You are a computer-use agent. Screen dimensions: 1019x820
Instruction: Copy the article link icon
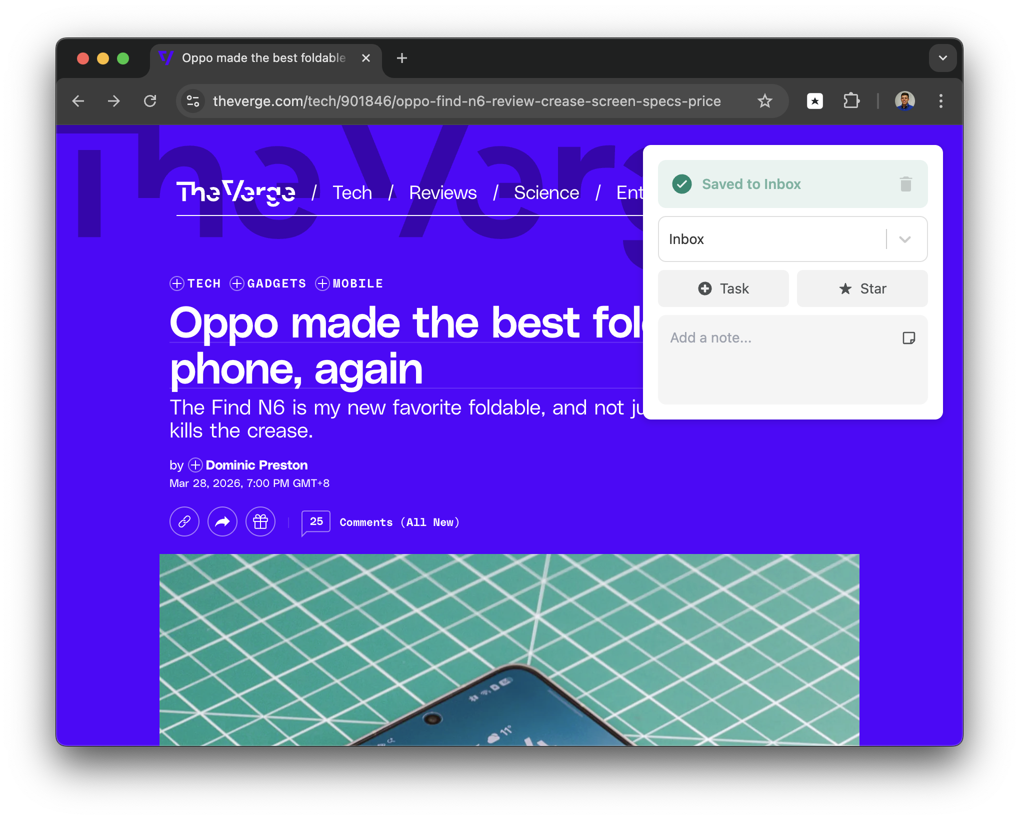coord(184,521)
